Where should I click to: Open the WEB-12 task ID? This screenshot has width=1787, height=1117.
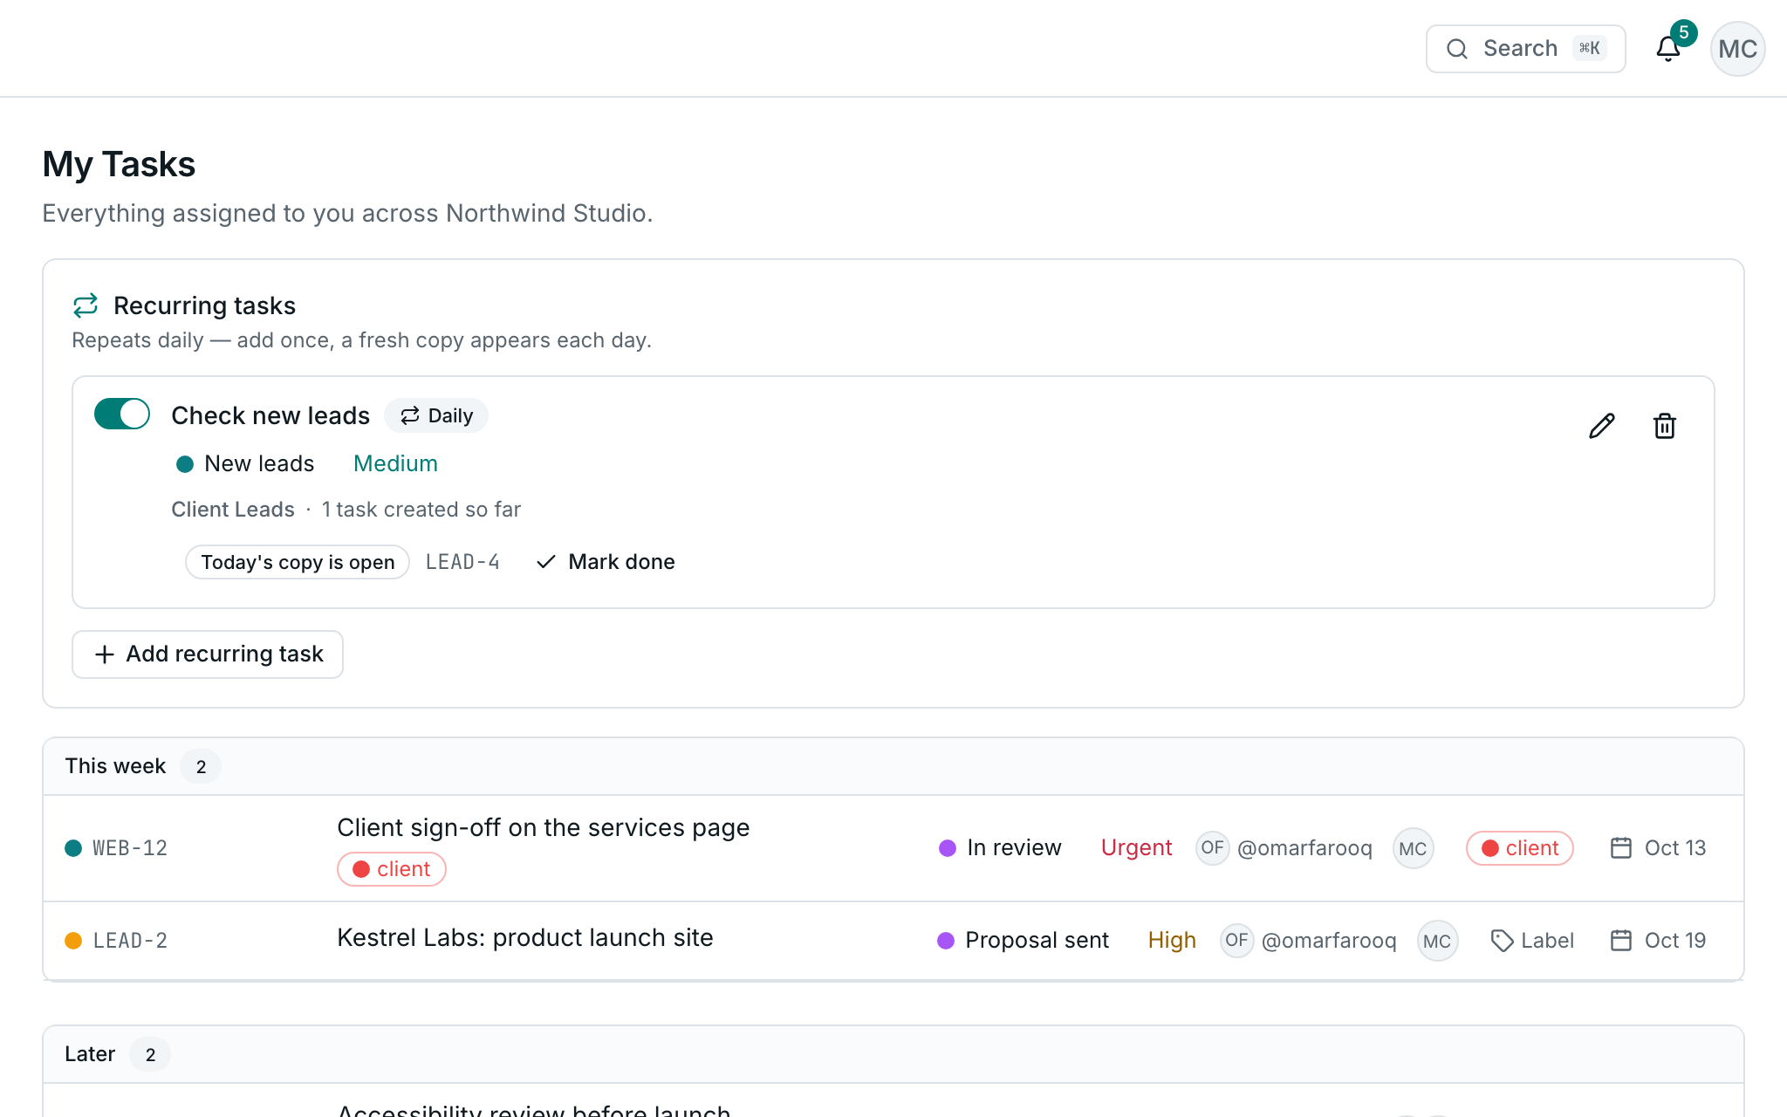pyautogui.click(x=130, y=848)
